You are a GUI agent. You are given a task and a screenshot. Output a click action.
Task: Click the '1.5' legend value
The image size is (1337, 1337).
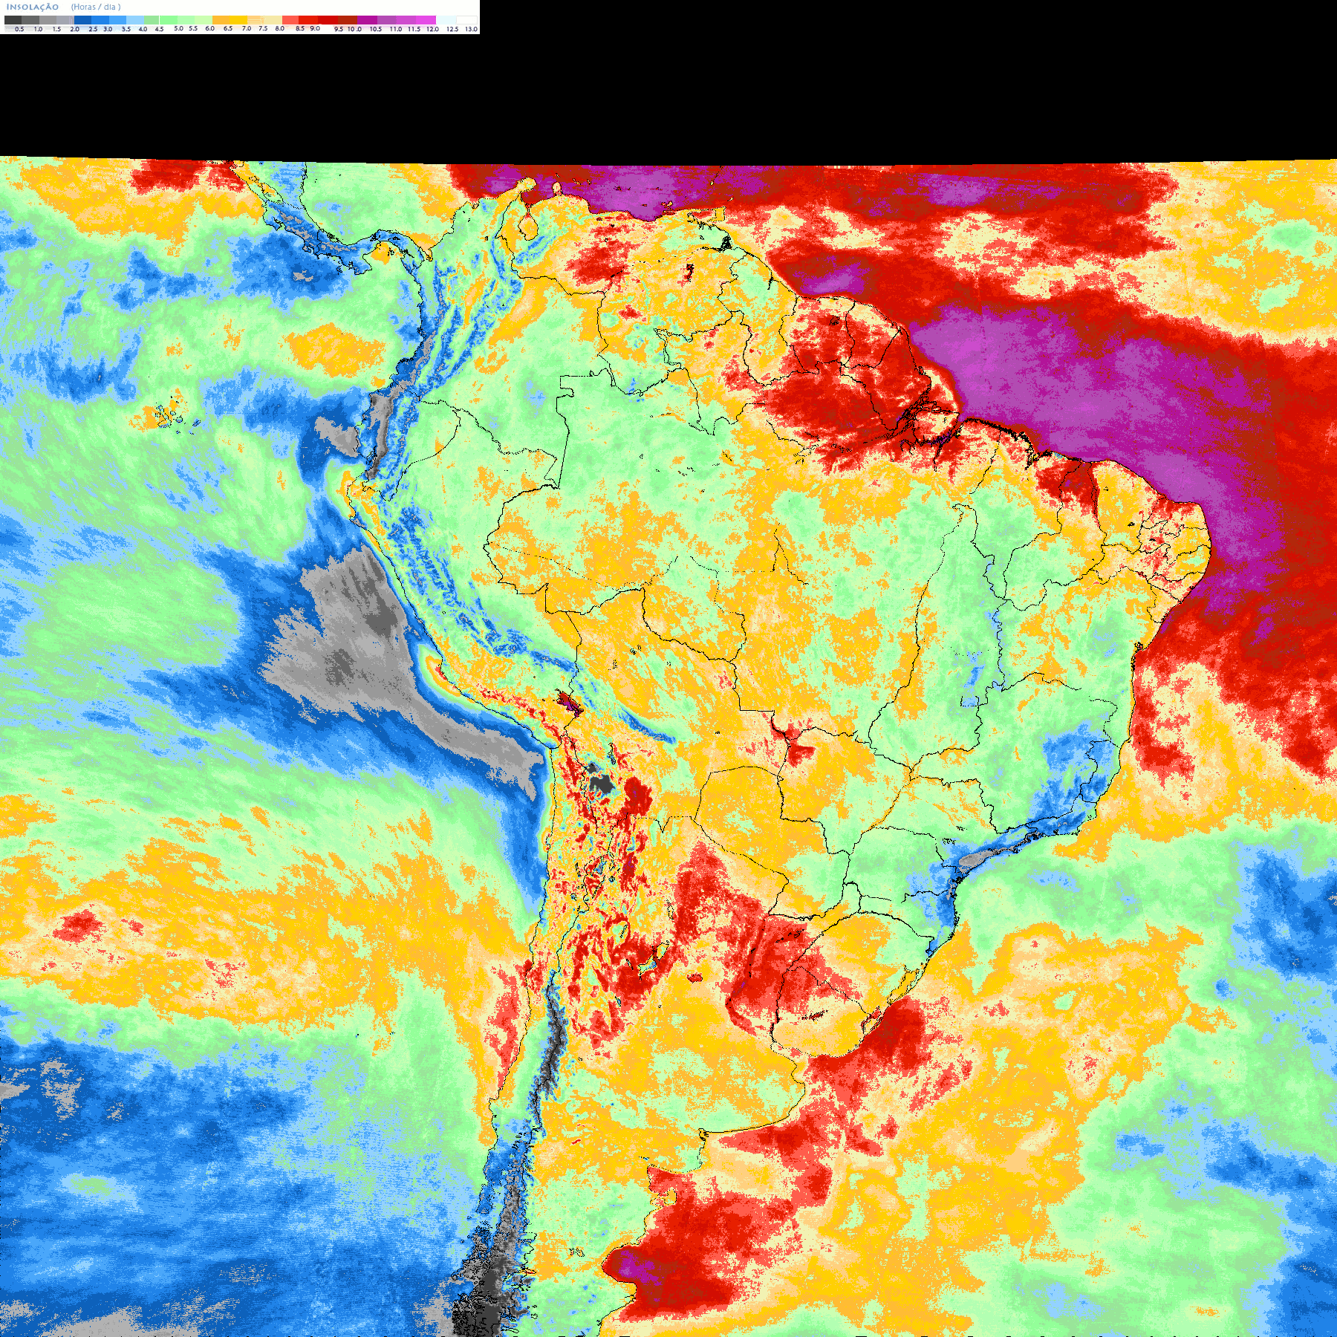tap(56, 29)
